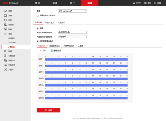Click the face comparison failure prompt field
Viewport: 166px width, 121px height.
click(x=72, y=32)
